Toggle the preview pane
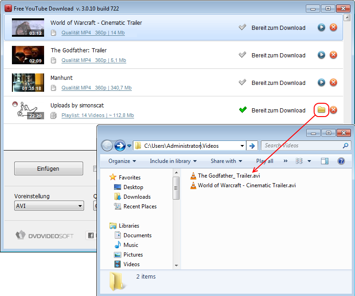Viewport: 355px width, 296px height. pos(325,161)
